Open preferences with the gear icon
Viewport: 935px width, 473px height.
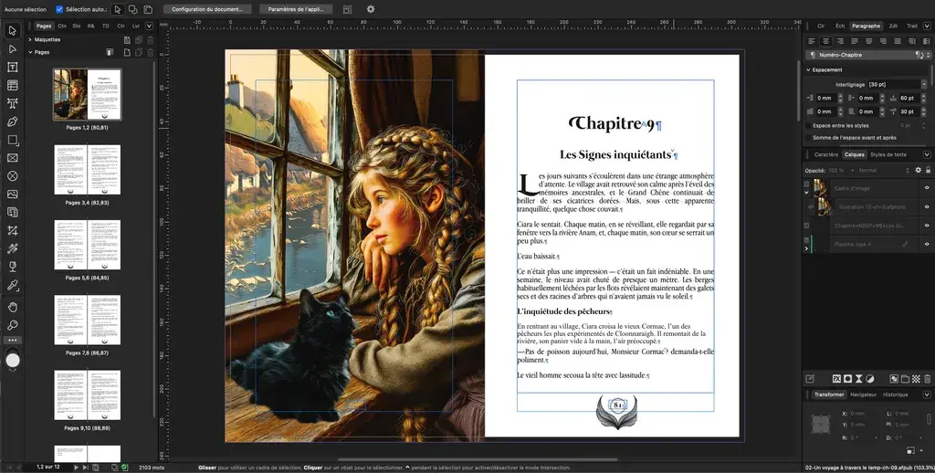point(371,9)
